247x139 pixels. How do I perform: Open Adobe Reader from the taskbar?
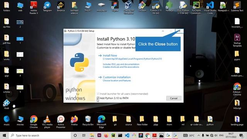[x=154, y=136]
